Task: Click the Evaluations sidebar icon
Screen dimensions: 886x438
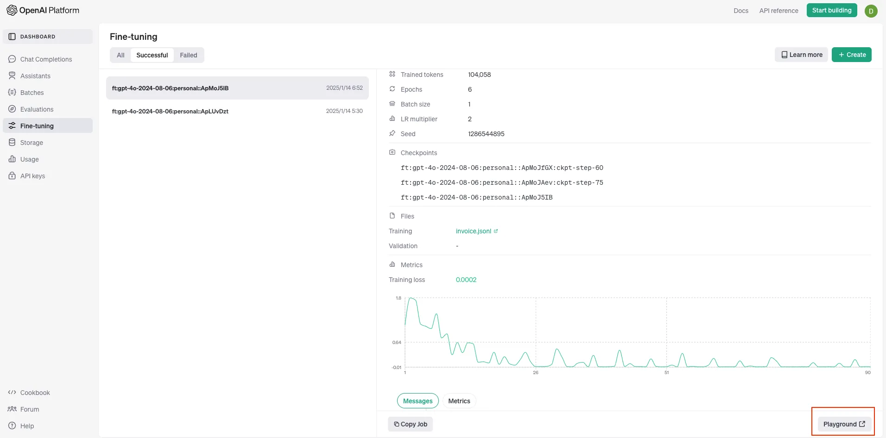Action: 12,109
